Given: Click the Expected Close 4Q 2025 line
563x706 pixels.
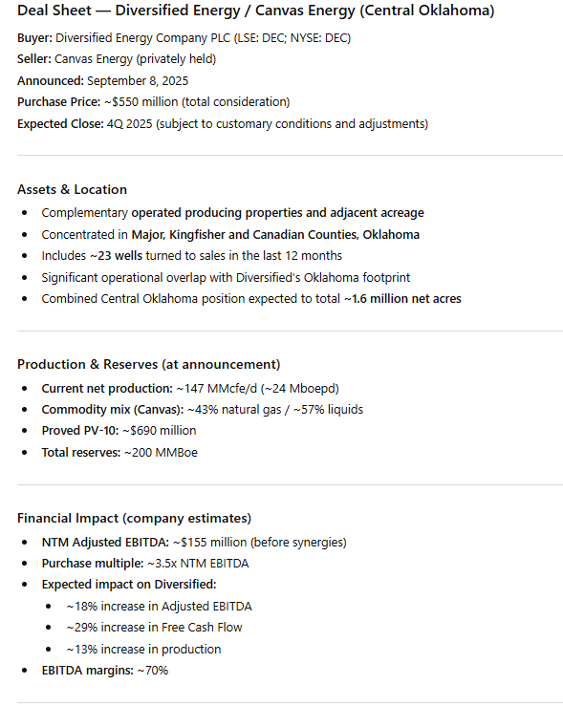Looking at the screenshot, I should [x=223, y=123].
